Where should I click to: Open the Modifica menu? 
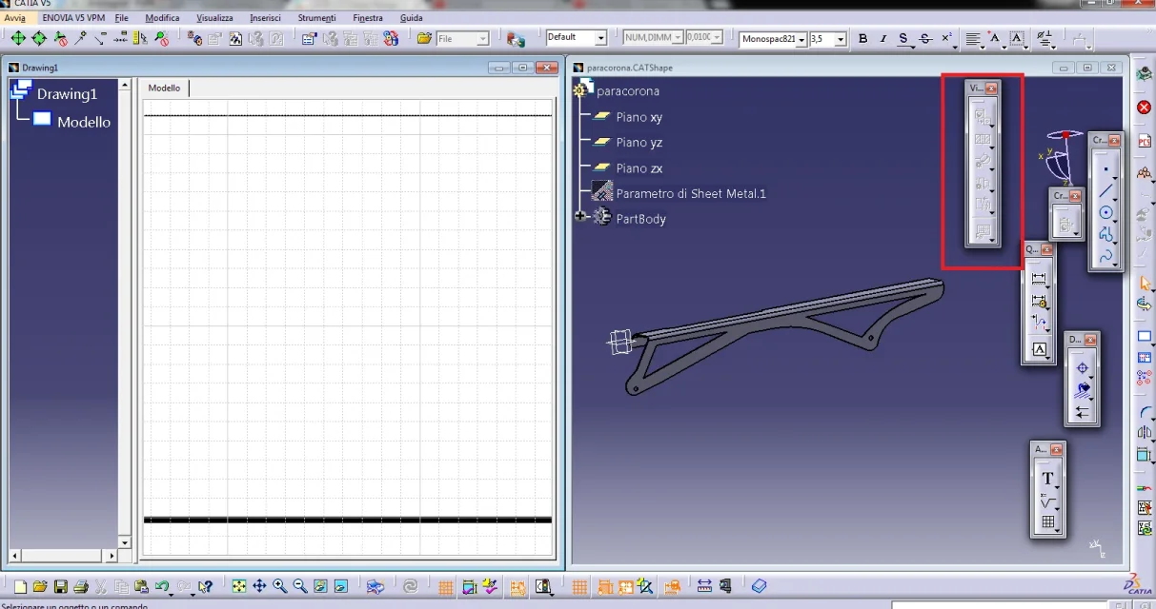162,18
